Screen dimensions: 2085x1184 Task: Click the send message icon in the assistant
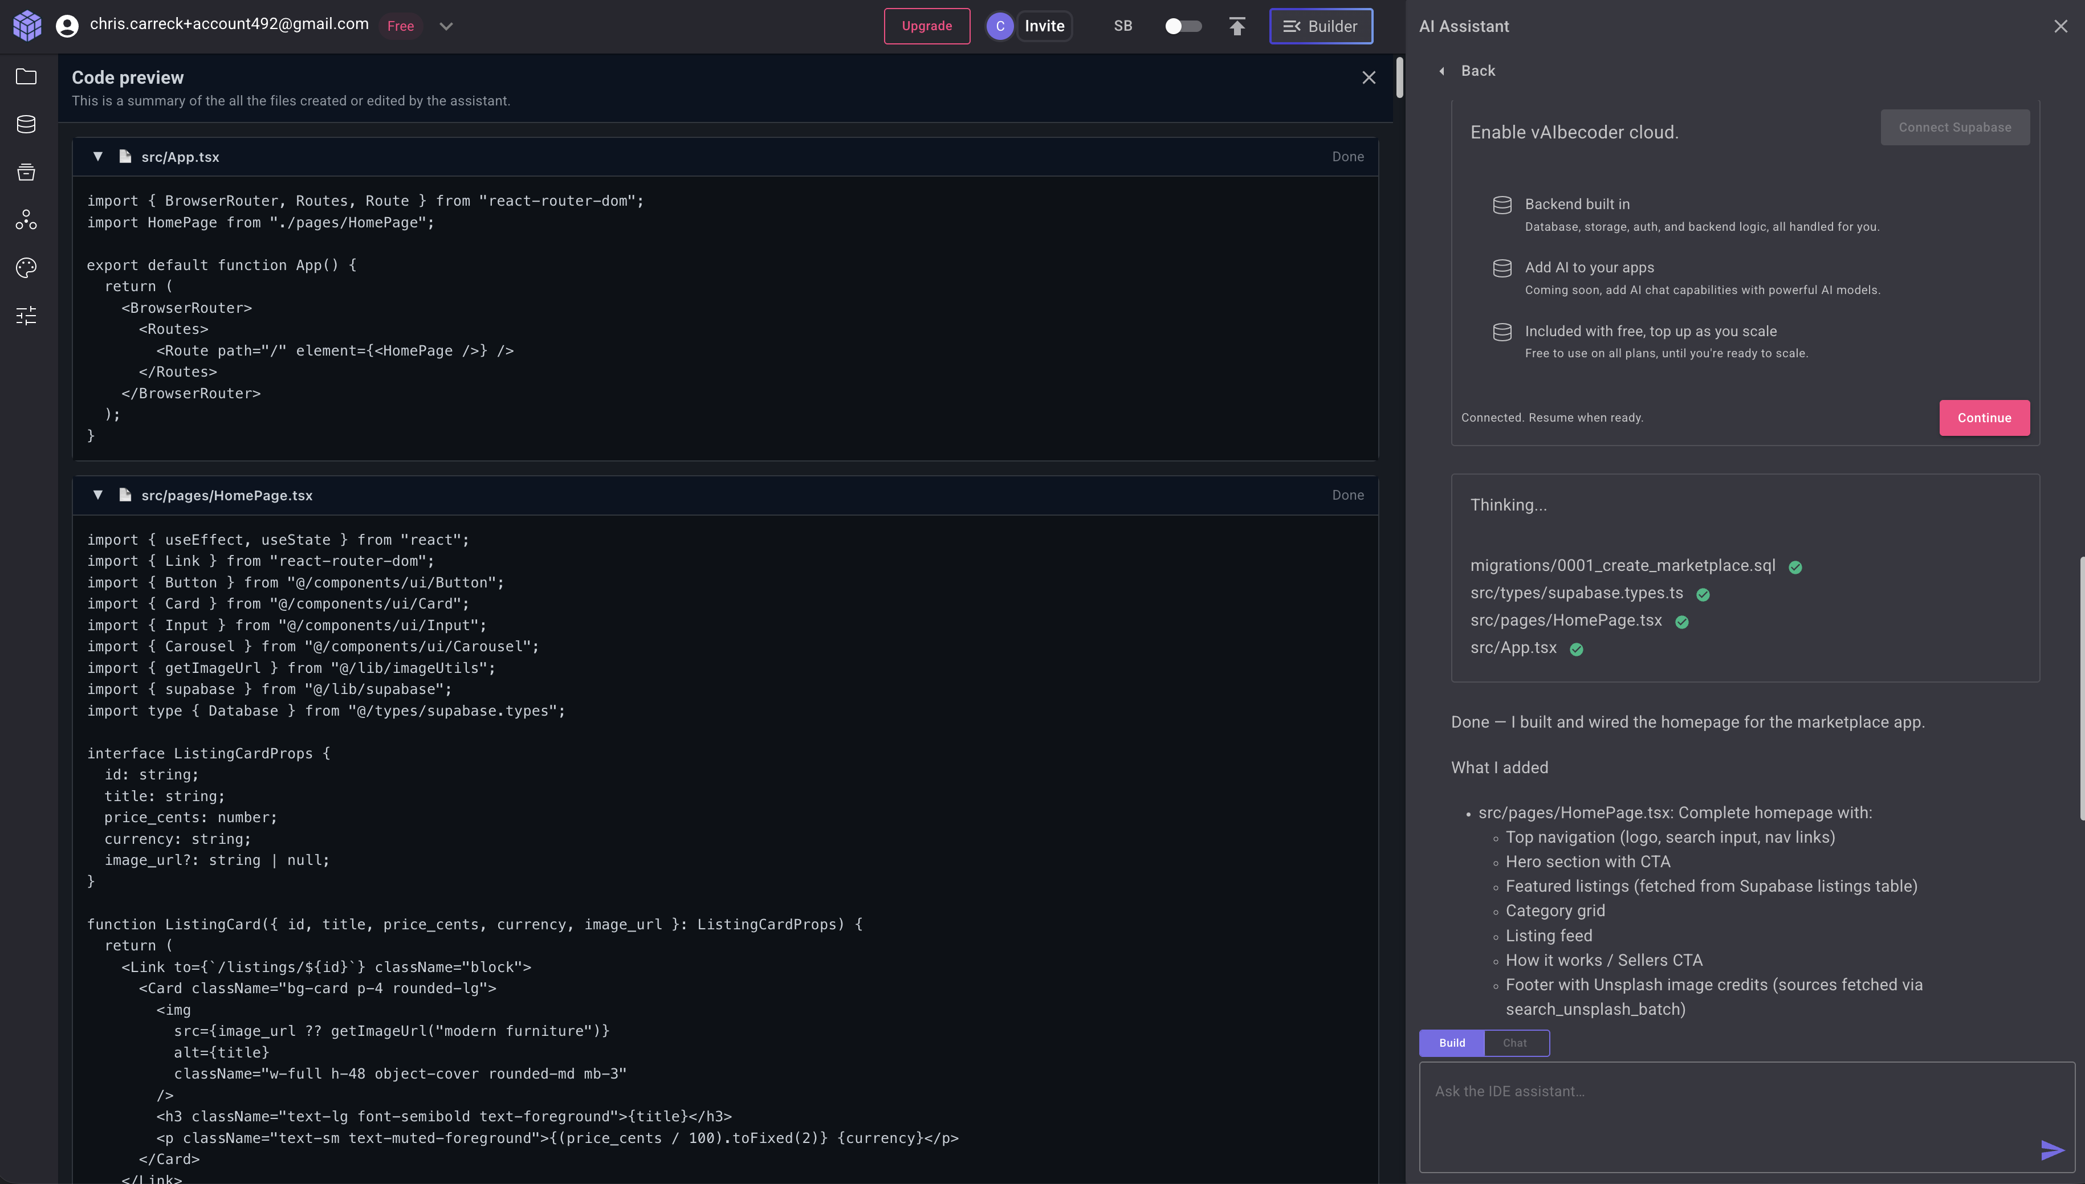pyautogui.click(x=2053, y=1150)
